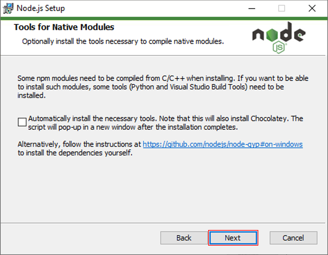Click the green JS hexagon badge
The width and height of the screenshot is (328, 255).
(279, 48)
